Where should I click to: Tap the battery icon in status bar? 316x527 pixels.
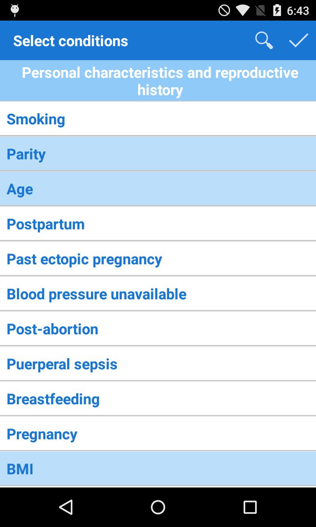(277, 10)
